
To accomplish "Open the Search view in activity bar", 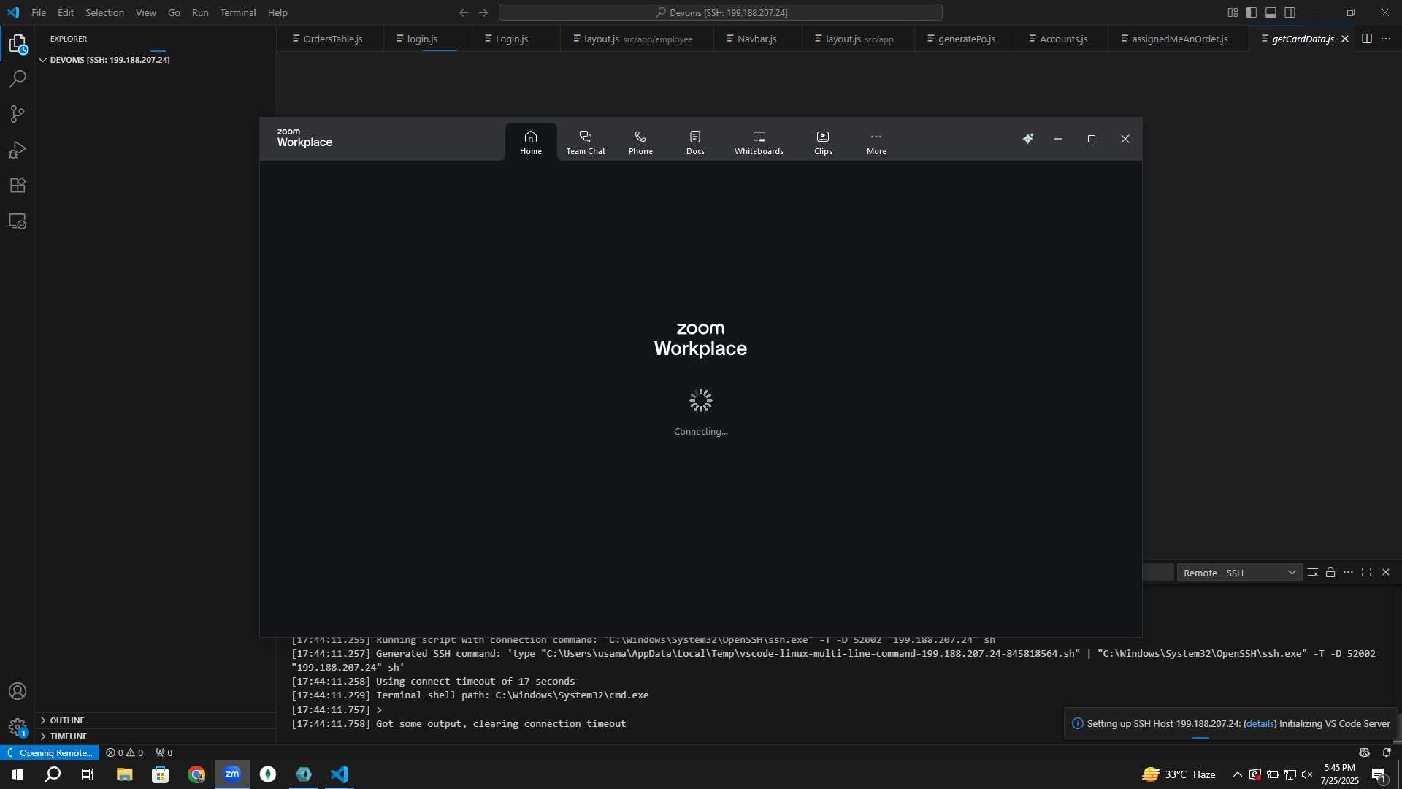I will pos(18,79).
